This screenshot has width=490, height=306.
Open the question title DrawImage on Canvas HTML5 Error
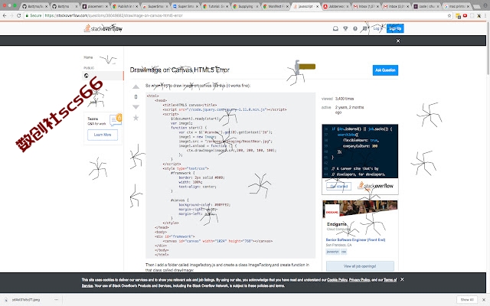pyautogui.click(x=180, y=70)
